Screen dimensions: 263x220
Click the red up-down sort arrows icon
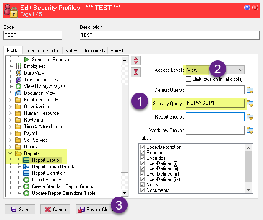(x=136, y=61)
